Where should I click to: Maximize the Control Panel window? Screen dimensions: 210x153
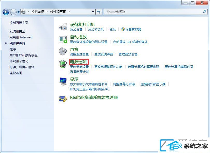coord(192,3)
